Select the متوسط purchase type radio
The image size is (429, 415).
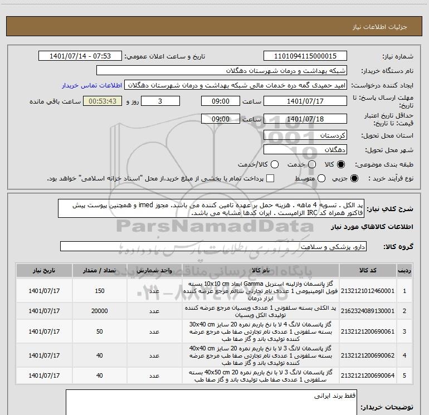[321, 178]
